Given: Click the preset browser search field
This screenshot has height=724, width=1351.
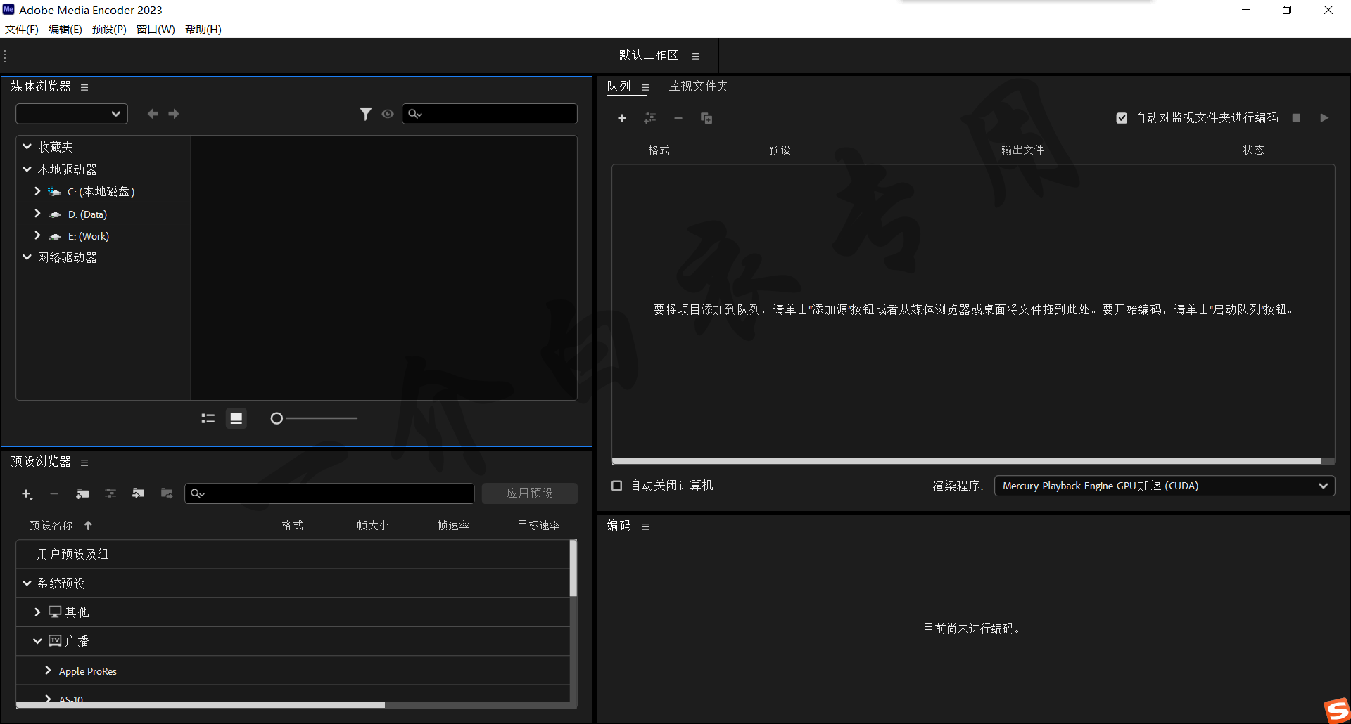Looking at the screenshot, I should (329, 493).
